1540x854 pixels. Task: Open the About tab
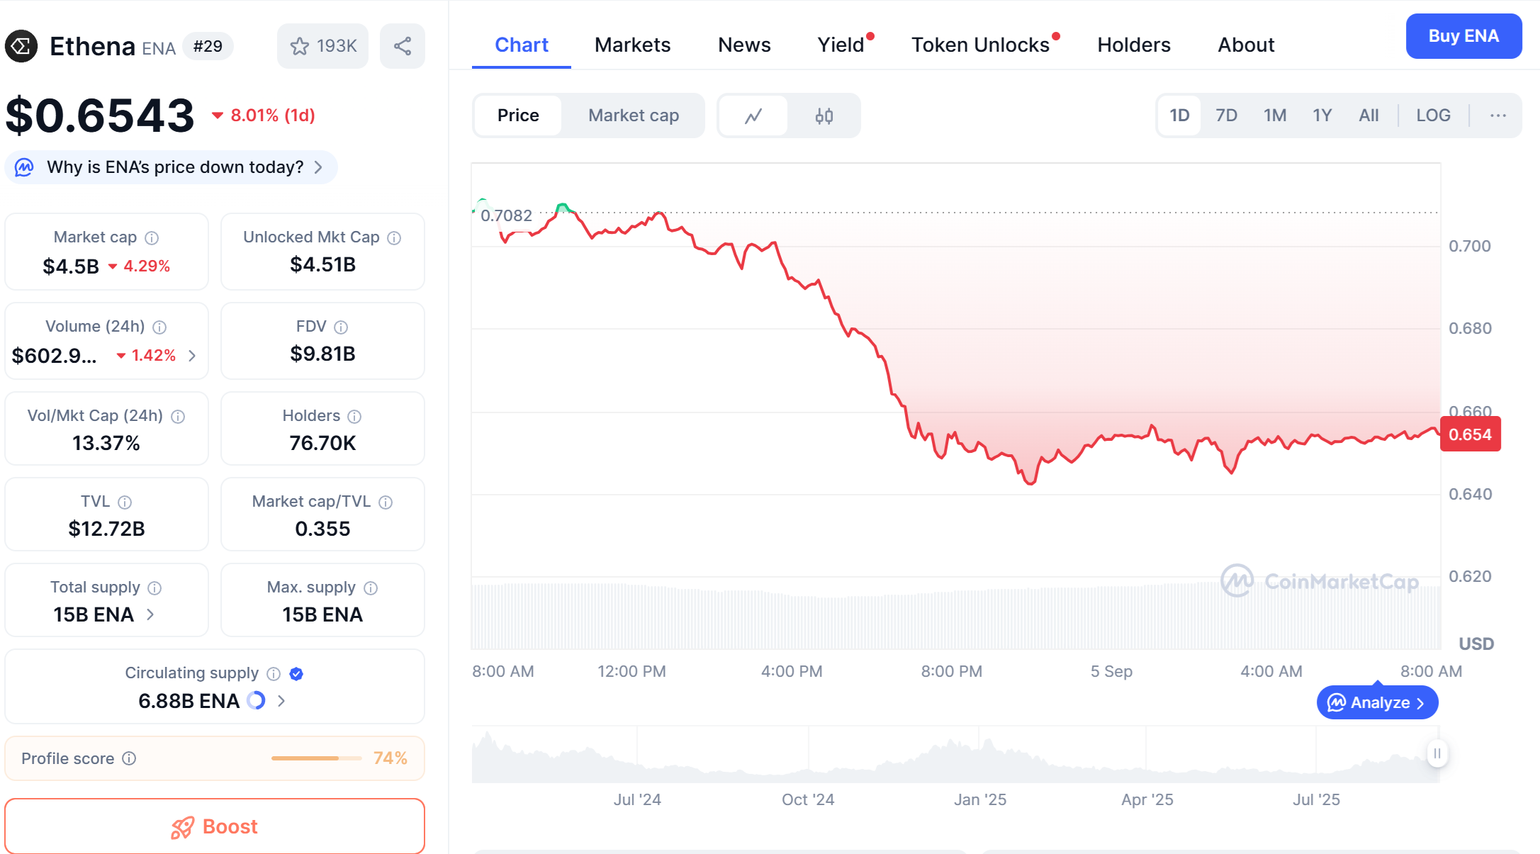click(x=1246, y=45)
